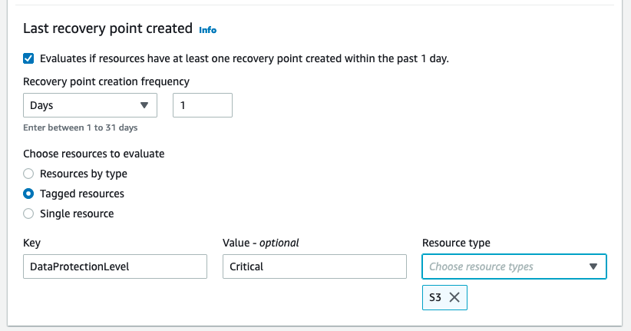Viewport: 631px width, 331px height.
Task: Choose the Tagged resources radio button
Action: pos(28,194)
